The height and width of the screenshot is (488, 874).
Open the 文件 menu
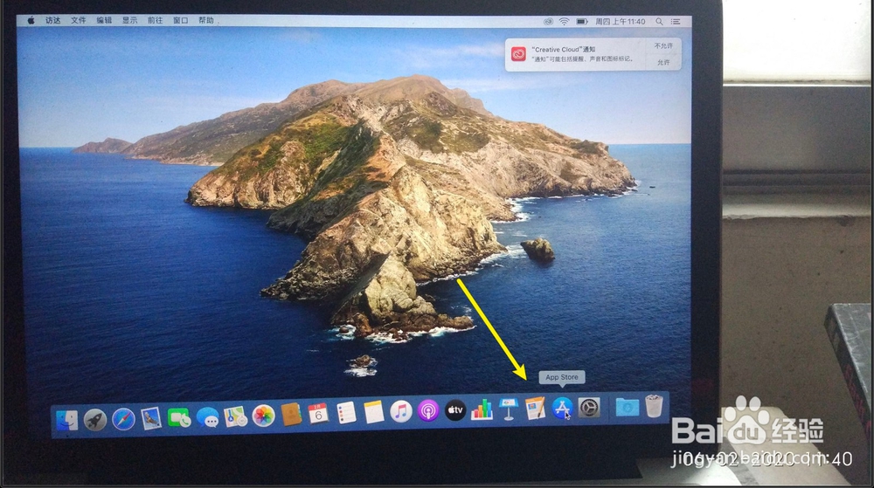tap(79, 20)
